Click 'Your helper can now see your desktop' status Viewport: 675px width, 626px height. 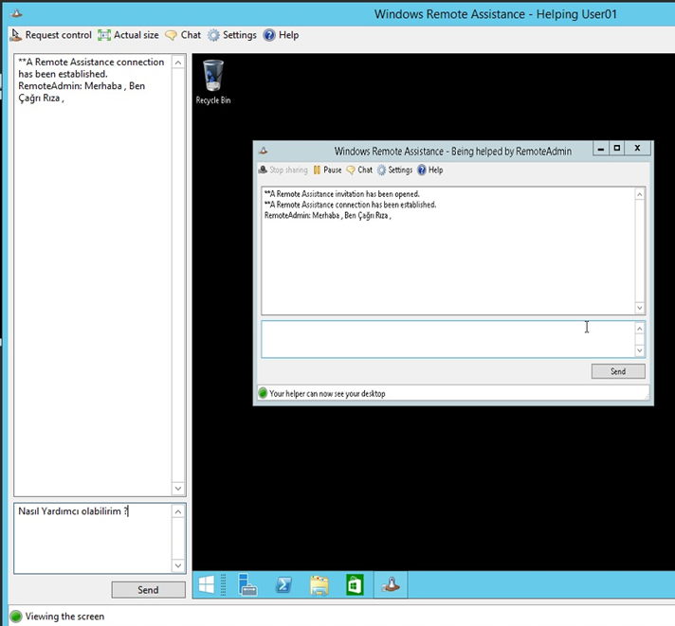point(327,393)
